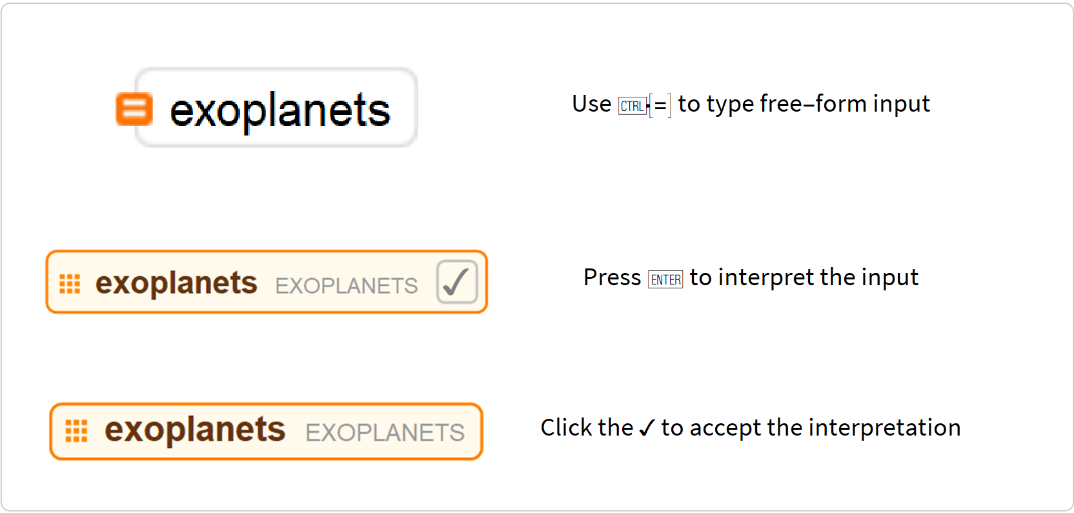The height and width of the screenshot is (513, 1074).
Task: Click the CTRL key icon
Action: (x=632, y=106)
